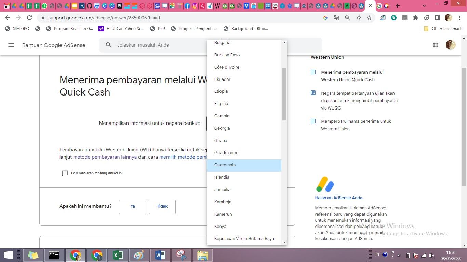Pick Jamaika from the dropdown
This screenshot has height=262, width=467.
click(x=244, y=190)
